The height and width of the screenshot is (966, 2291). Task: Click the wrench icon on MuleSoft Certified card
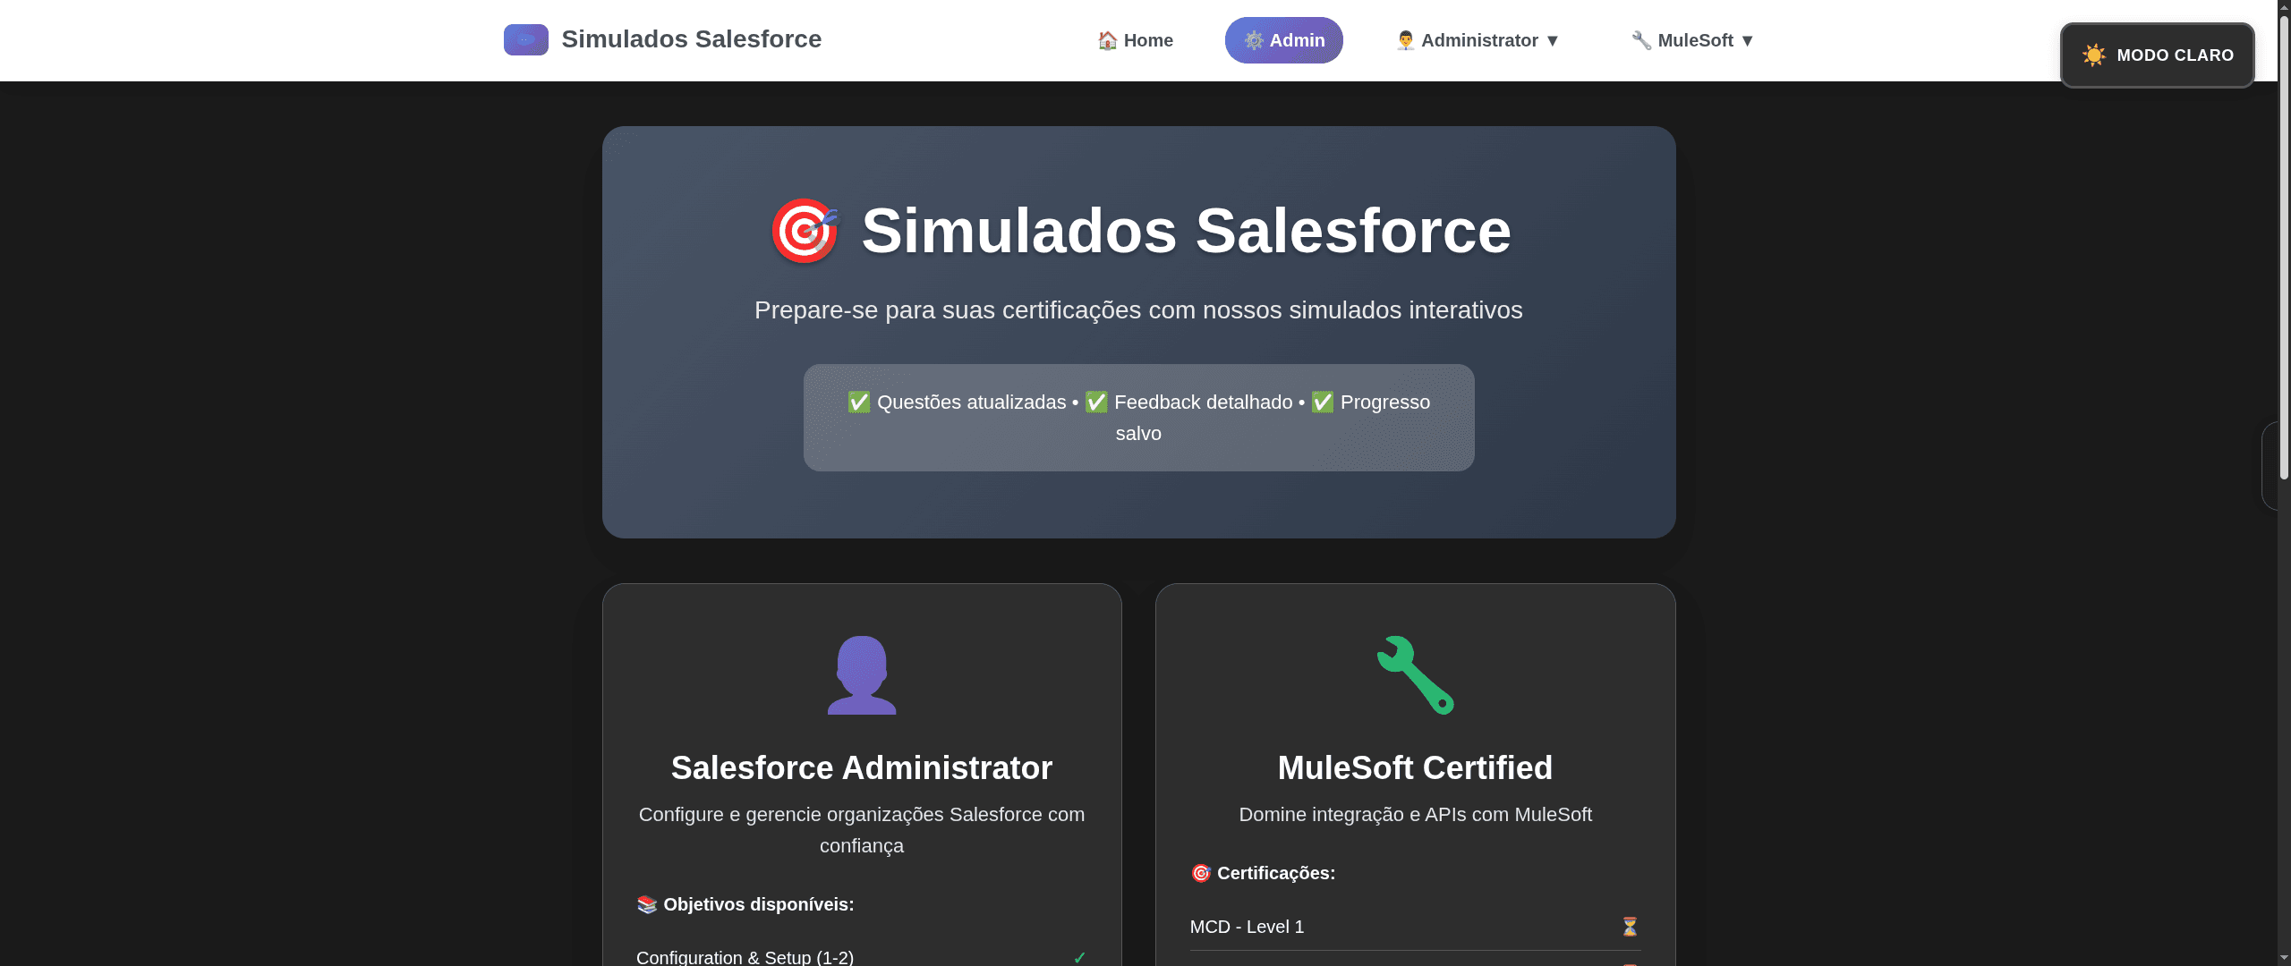coord(1414,674)
